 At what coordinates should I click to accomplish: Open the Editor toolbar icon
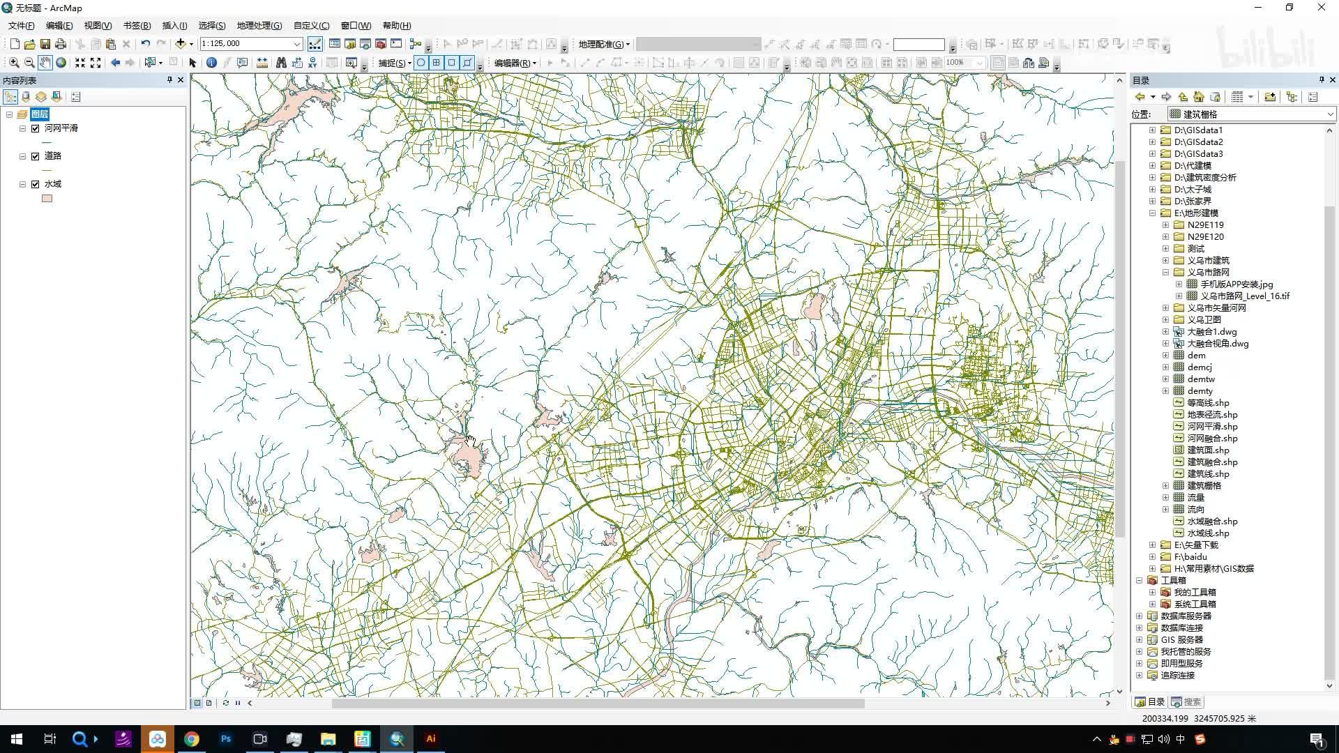point(315,44)
